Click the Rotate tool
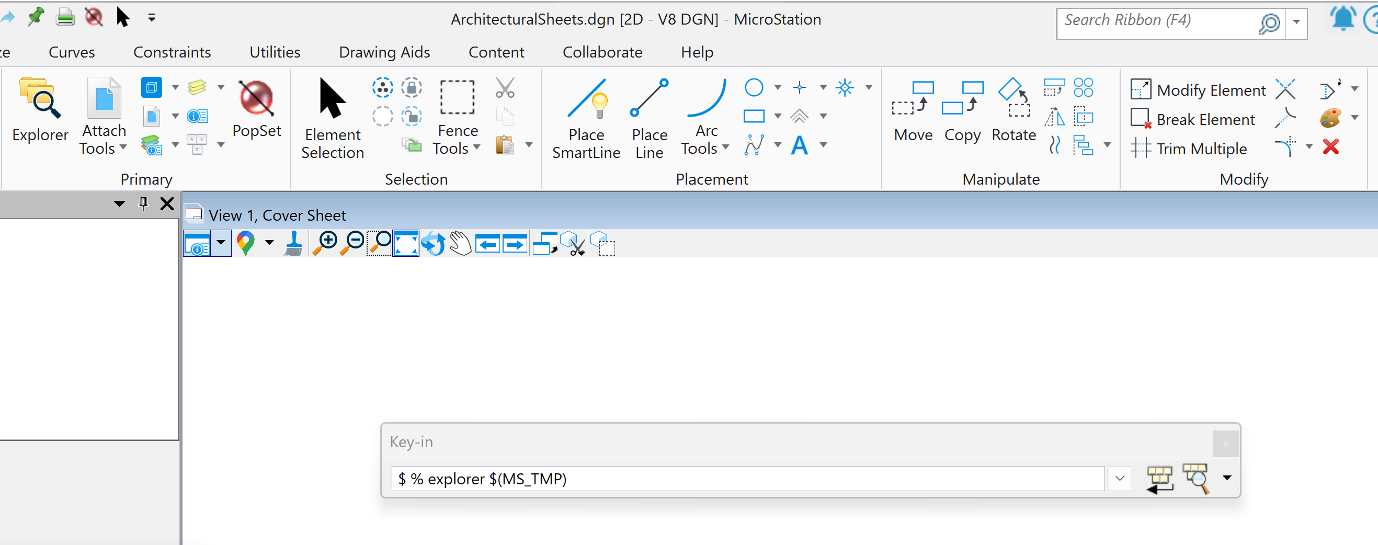The image size is (1378, 545). [x=1013, y=111]
